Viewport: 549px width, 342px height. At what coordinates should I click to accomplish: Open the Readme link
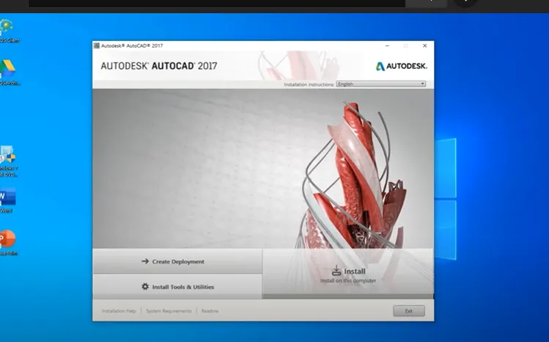tap(210, 311)
